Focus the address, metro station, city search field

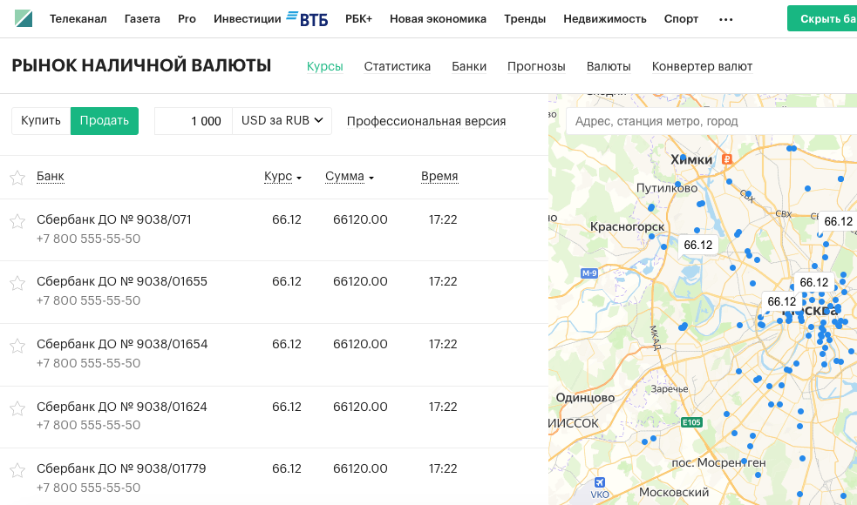click(711, 121)
